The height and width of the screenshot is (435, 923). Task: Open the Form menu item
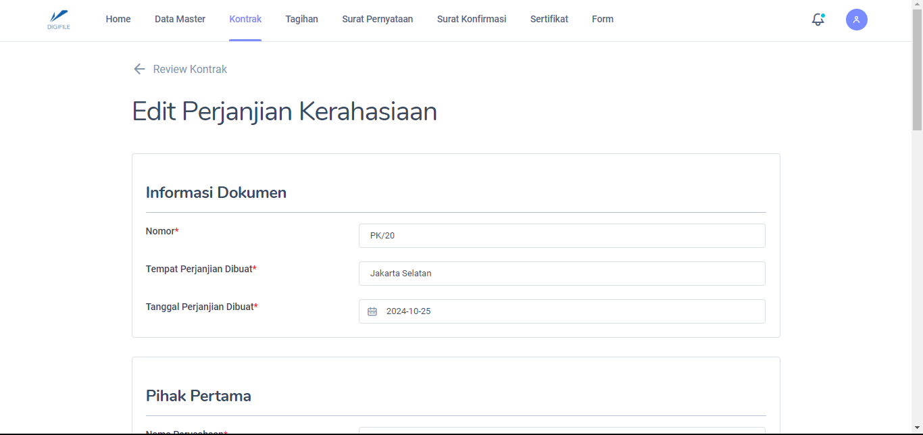click(x=602, y=19)
